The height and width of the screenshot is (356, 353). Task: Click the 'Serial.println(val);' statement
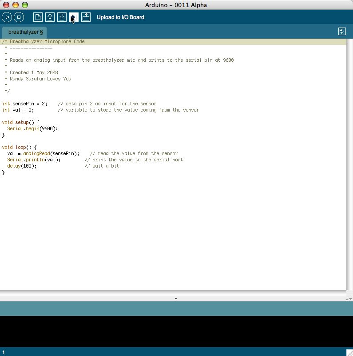pos(34,160)
